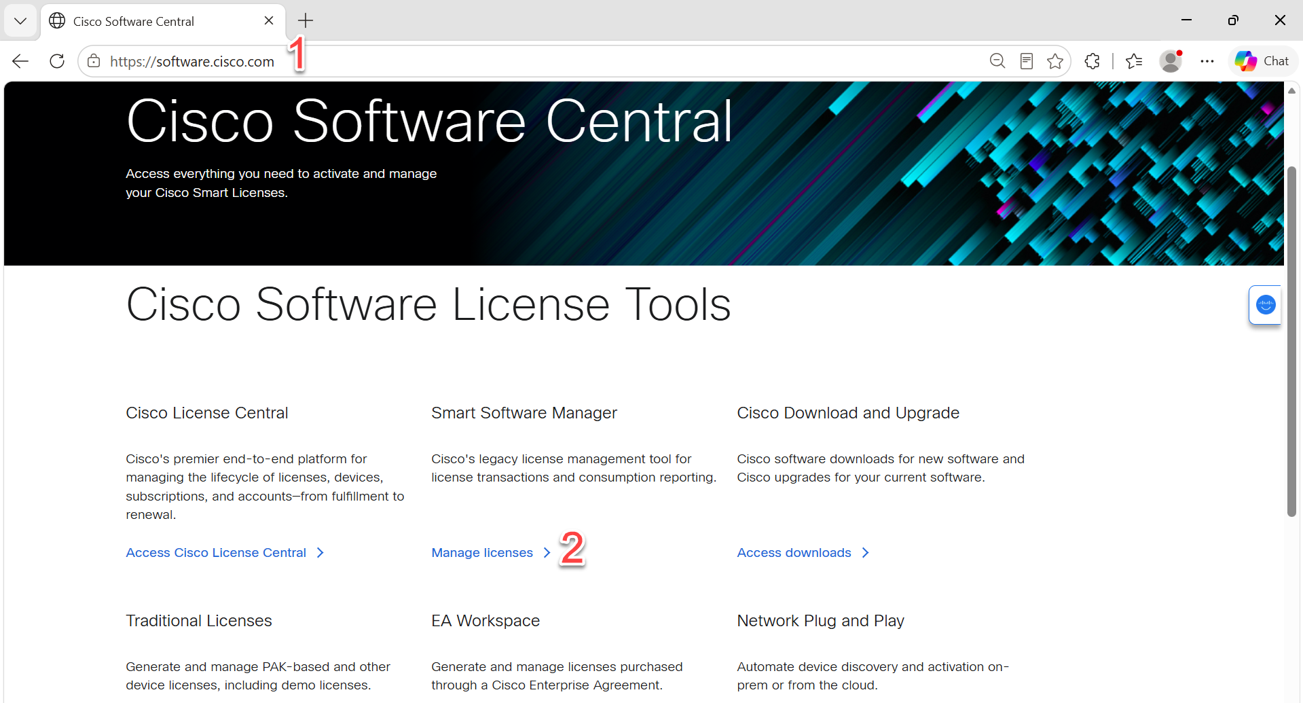Screen dimensions: 1303x703
Task: Click the Cisco Software License Tools title
Action: (428, 304)
